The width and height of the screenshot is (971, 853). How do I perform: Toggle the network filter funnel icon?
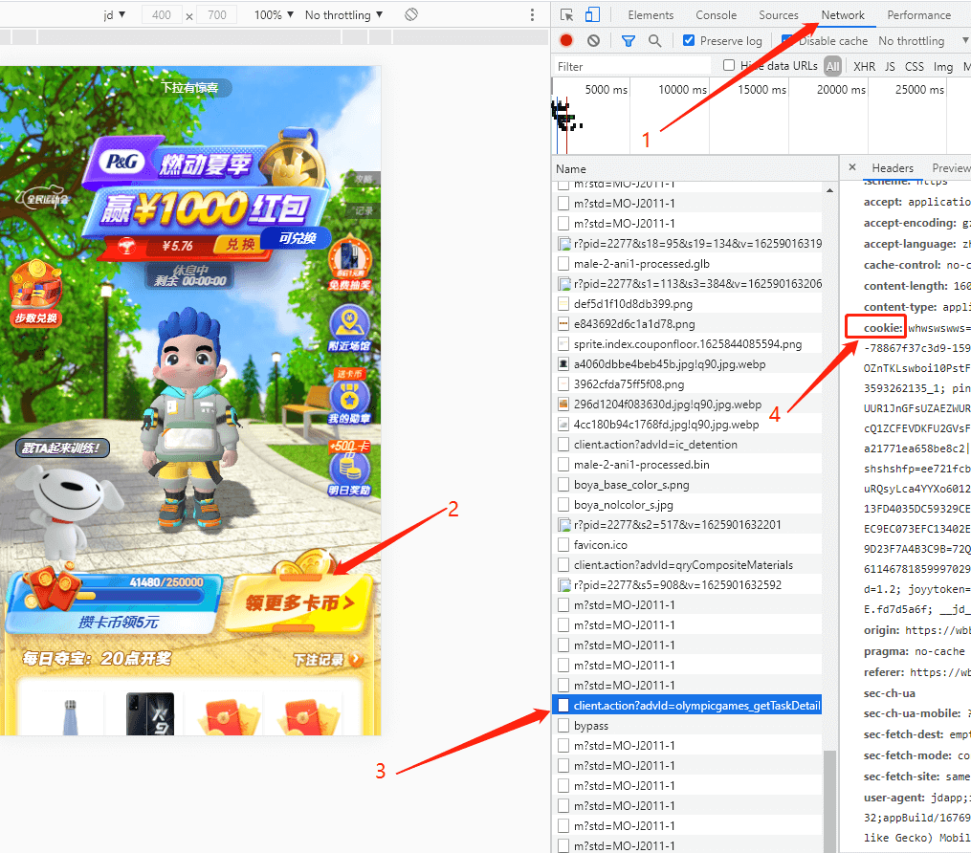pyautogui.click(x=629, y=41)
